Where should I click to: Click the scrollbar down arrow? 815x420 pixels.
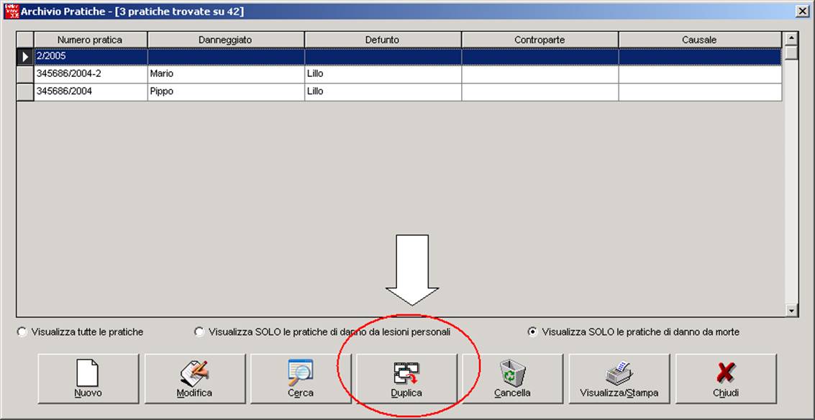click(791, 310)
